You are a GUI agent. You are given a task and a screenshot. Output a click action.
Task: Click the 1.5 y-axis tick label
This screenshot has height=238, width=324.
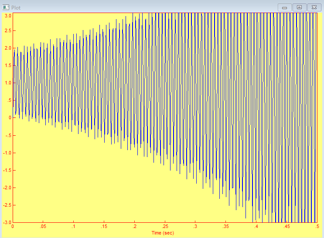tap(7, 65)
